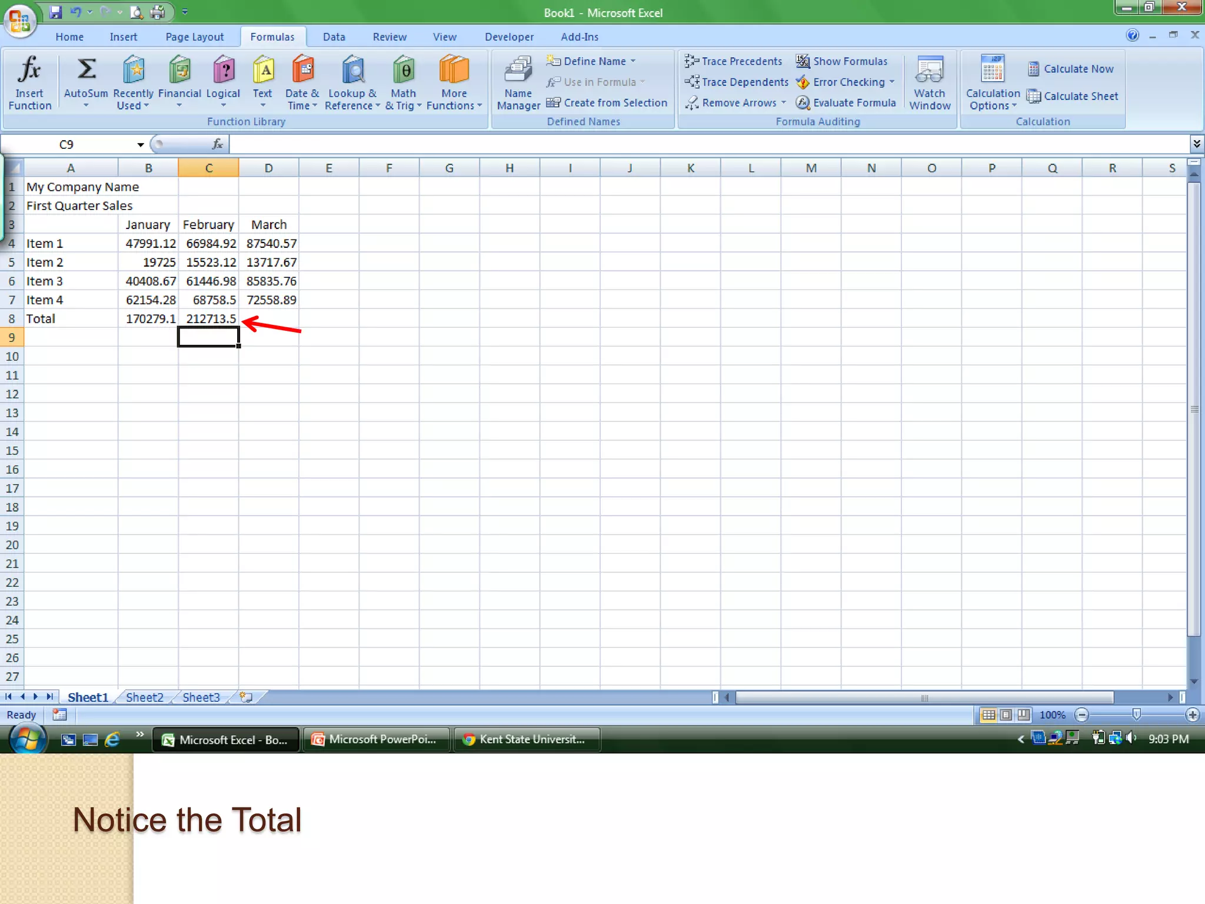The image size is (1205, 904).
Task: Open Kent State University Chrome window
Action: coord(527,739)
